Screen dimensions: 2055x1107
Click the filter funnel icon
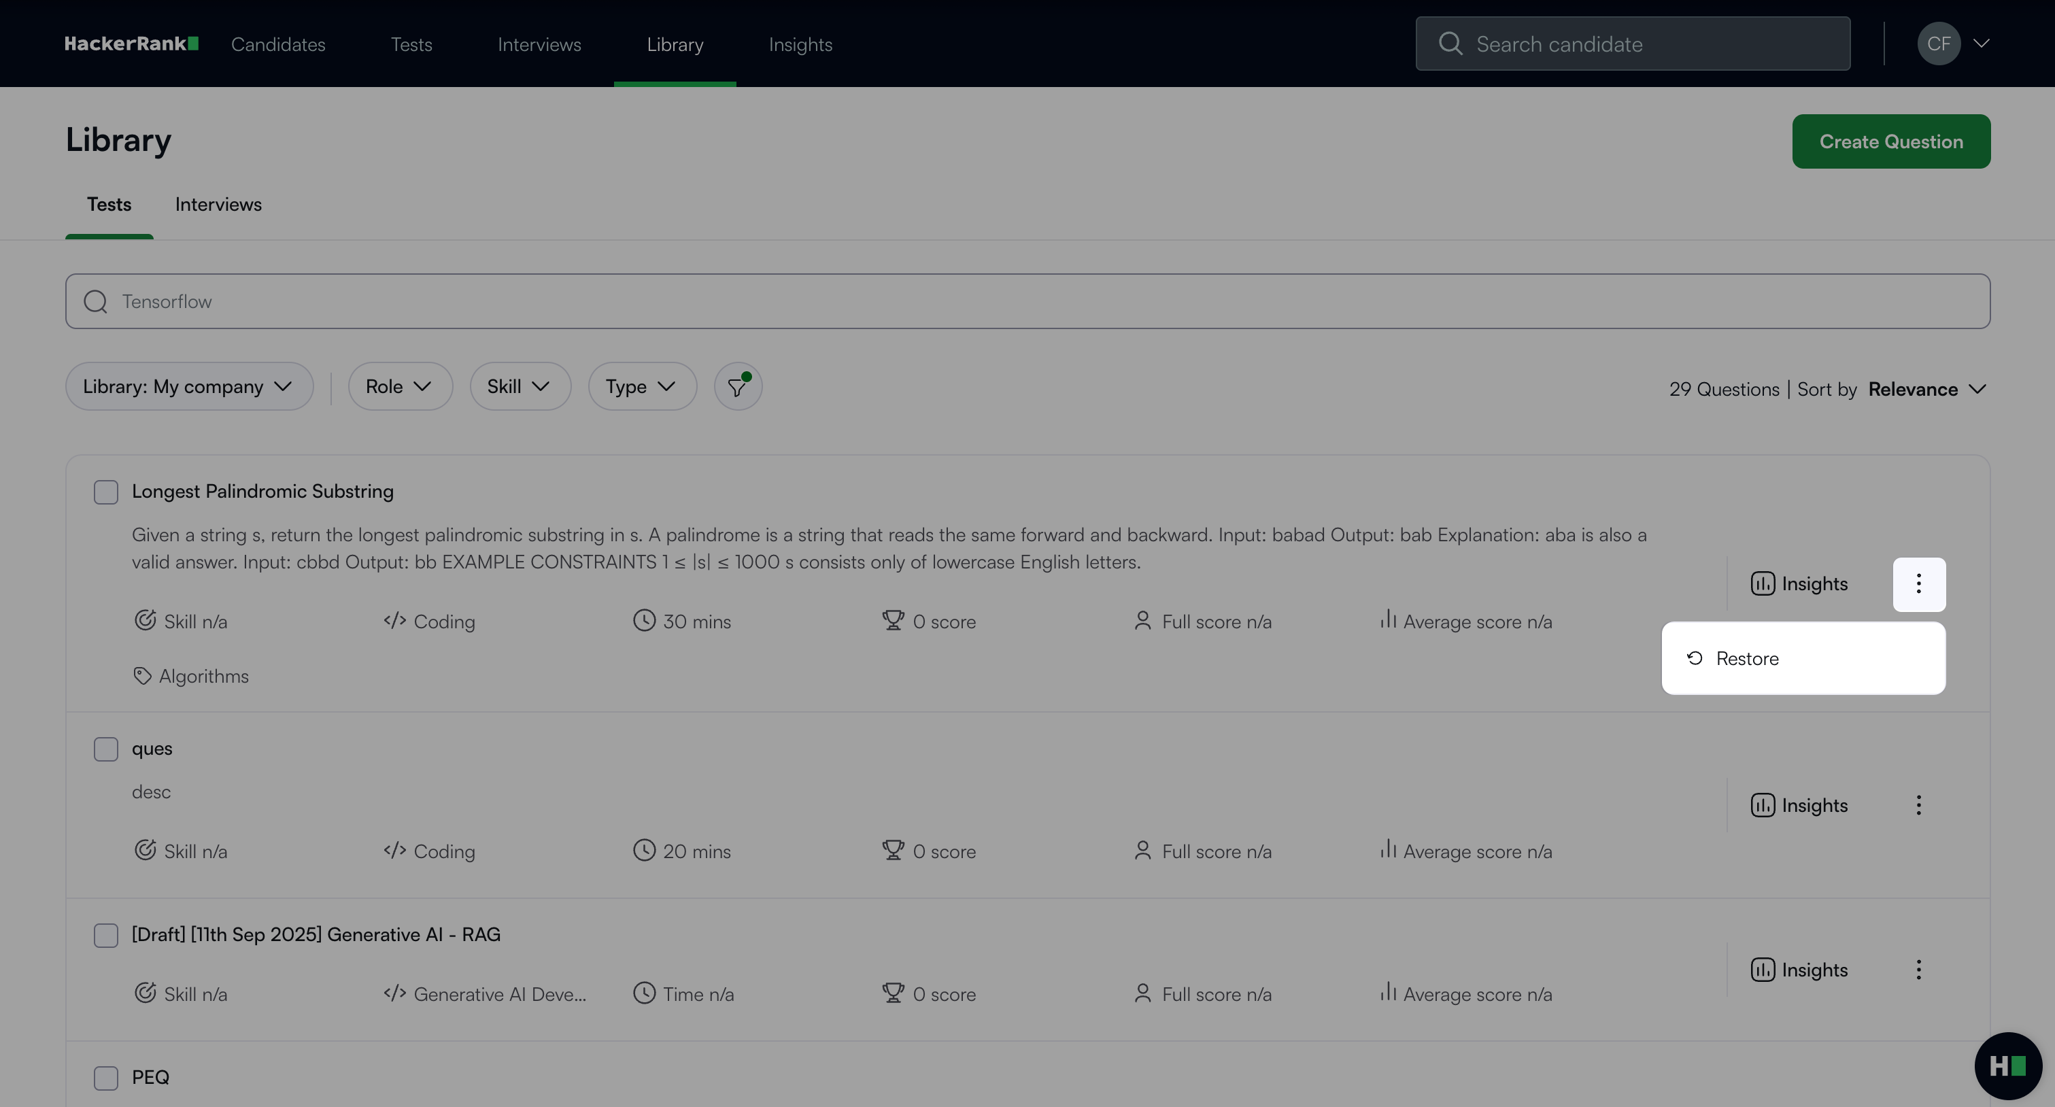click(737, 387)
